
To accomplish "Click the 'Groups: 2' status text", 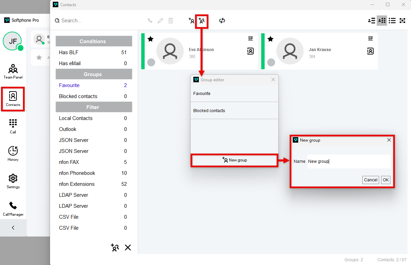I will click(354, 260).
